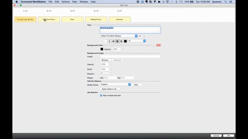
Task: Open the Wi-Fi menu bar icon
Action: click(181, 2)
